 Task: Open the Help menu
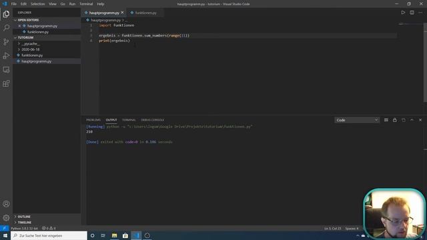[101, 4]
